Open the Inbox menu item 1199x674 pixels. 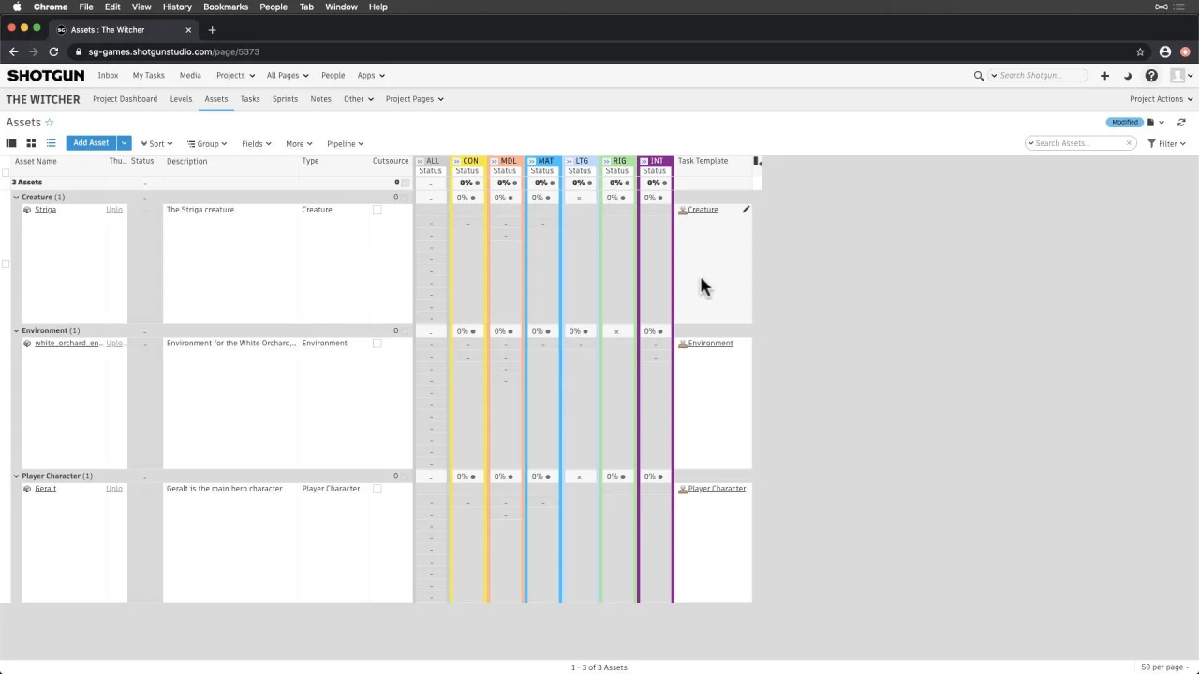point(108,76)
